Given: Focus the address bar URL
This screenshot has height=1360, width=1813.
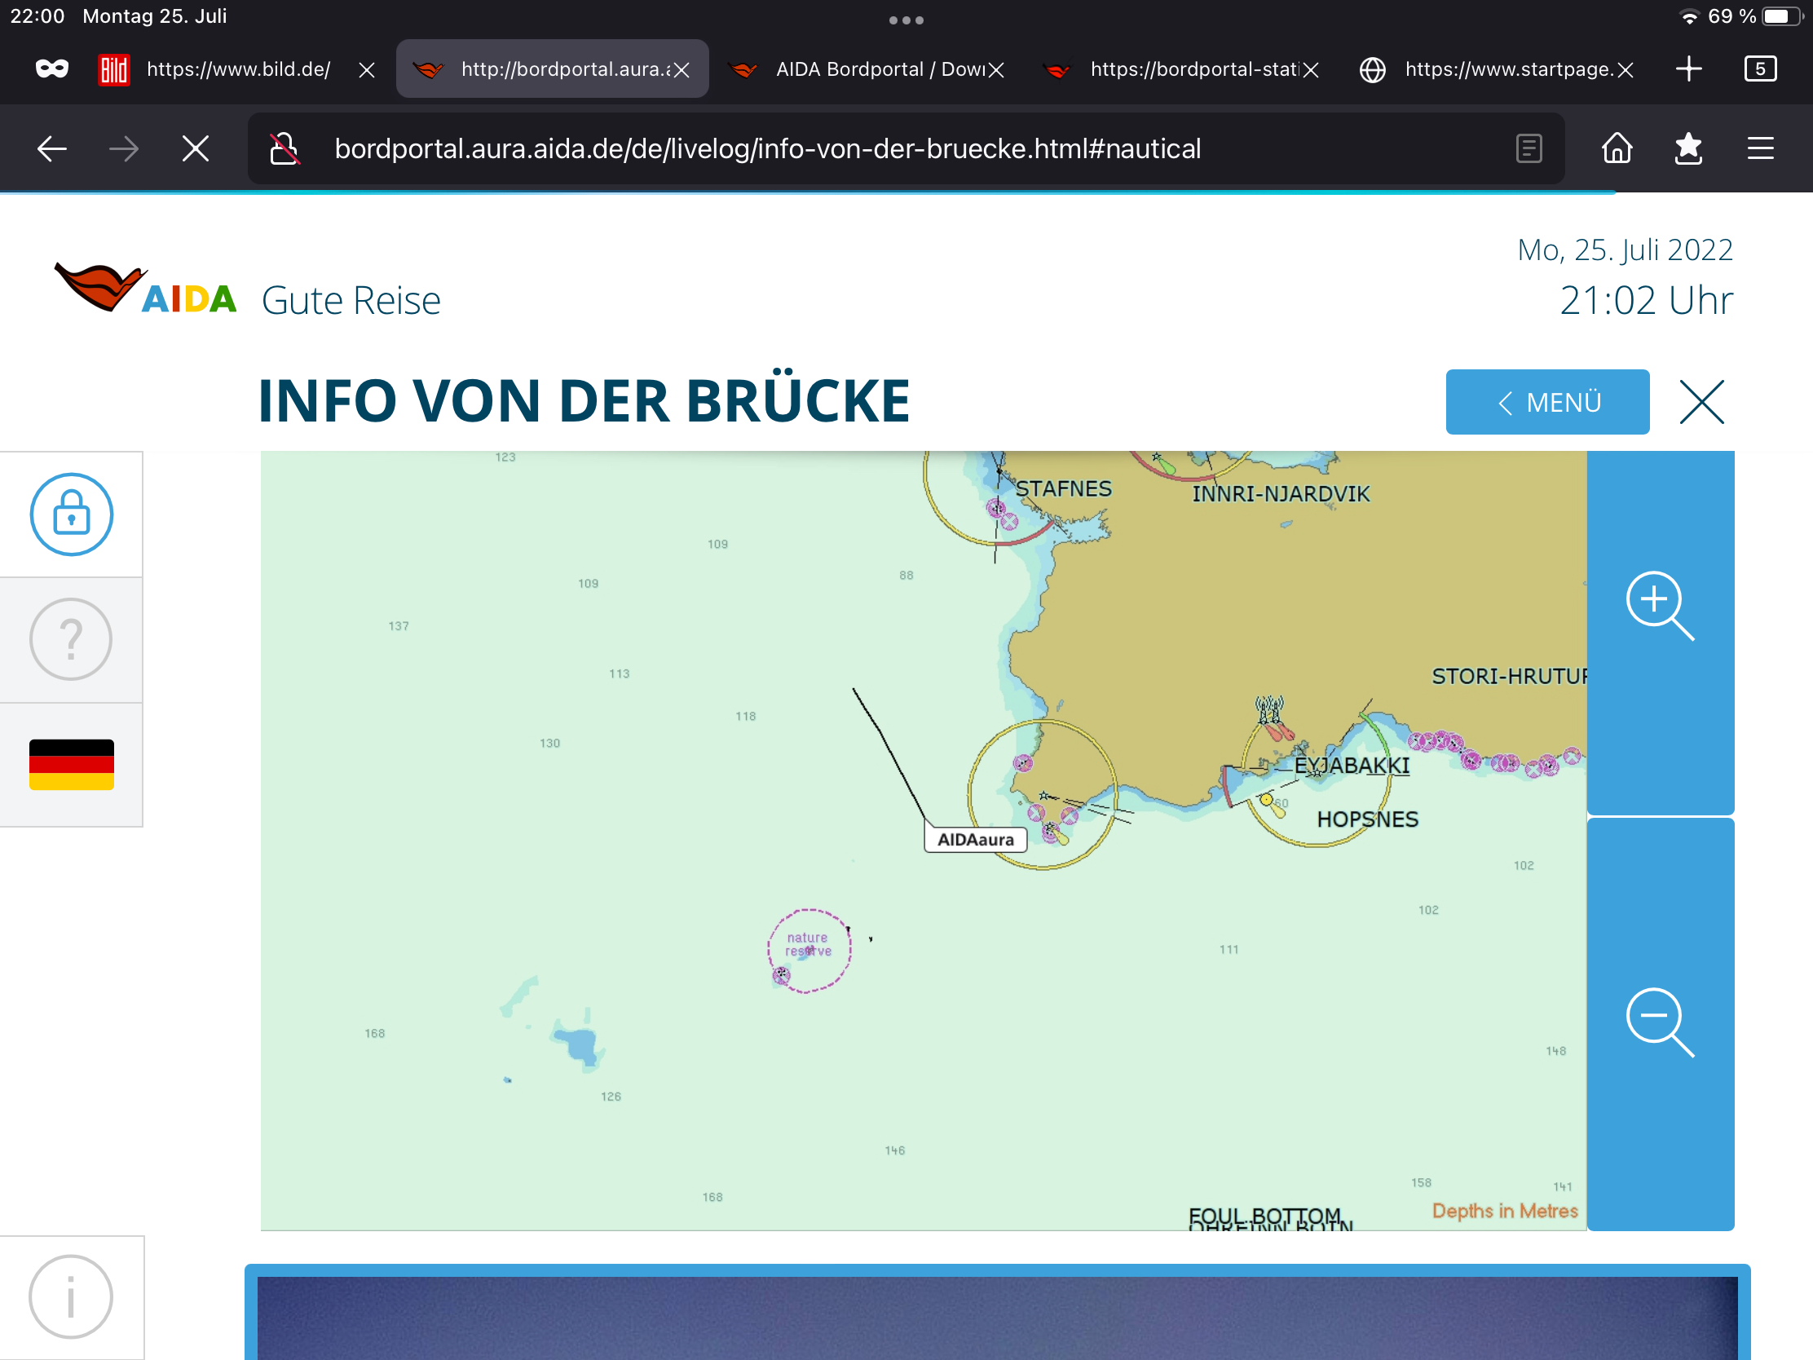Looking at the screenshot, I should coord(767,148).
